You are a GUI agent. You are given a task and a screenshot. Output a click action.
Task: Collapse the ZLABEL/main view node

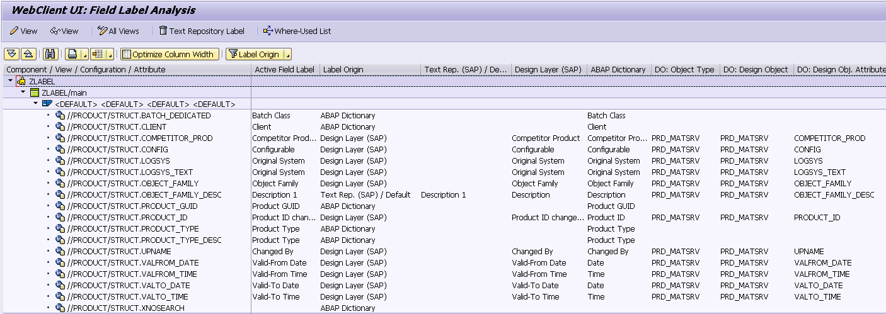point(23,93)
